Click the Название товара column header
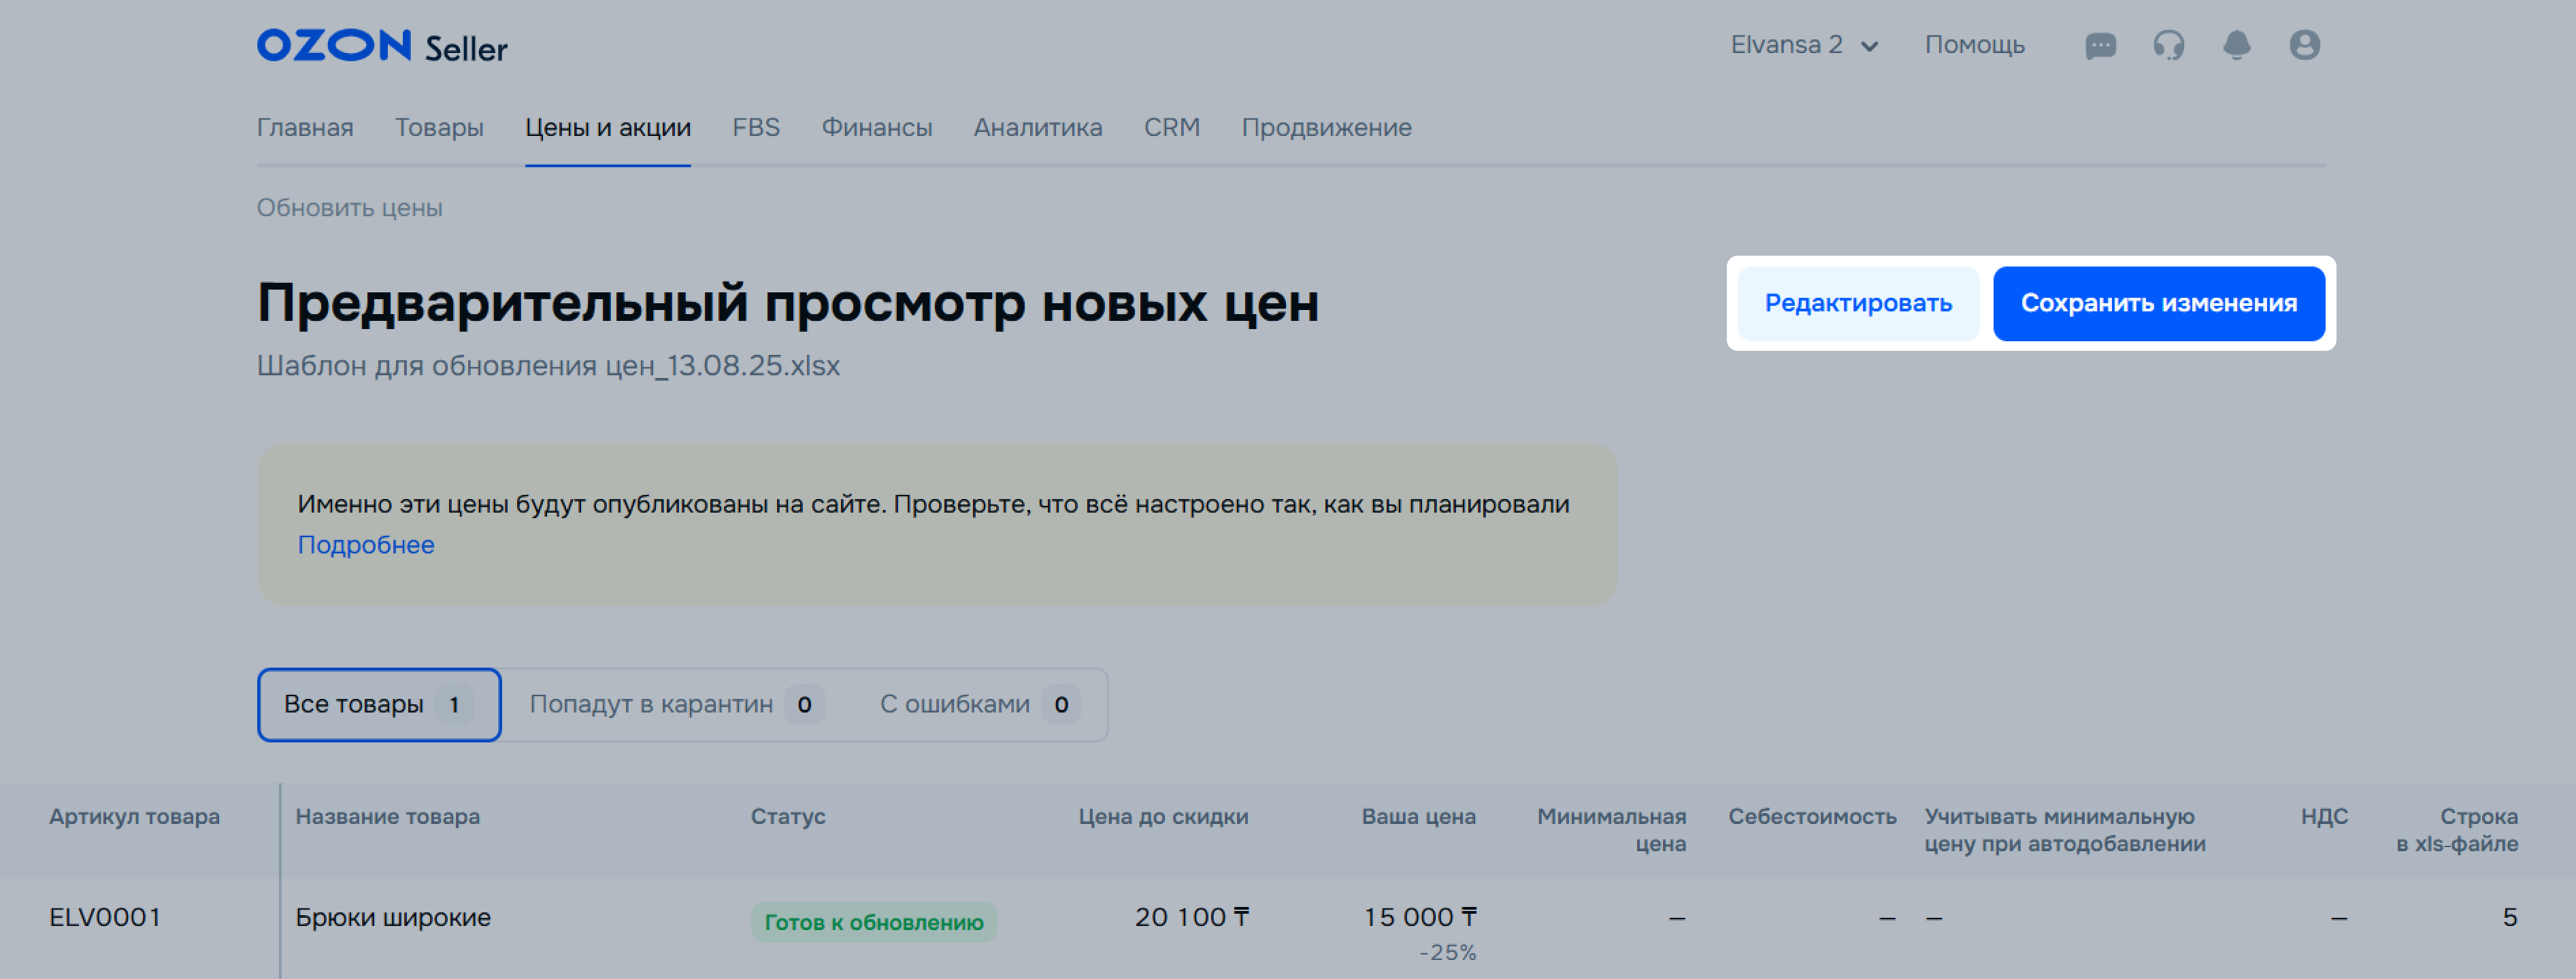This screenshot has width=2576, height=979. (388, 817)
